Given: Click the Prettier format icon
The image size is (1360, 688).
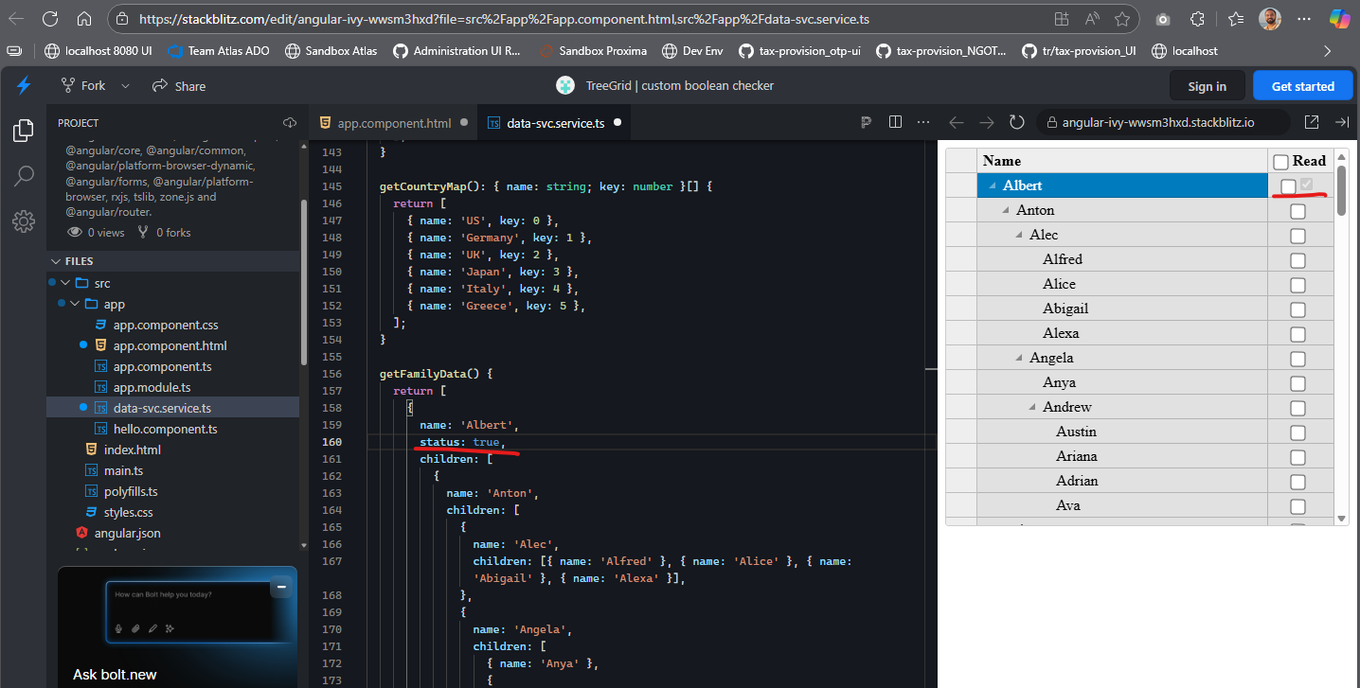Looking at the screenshot, I should click(x=866, y=122).
